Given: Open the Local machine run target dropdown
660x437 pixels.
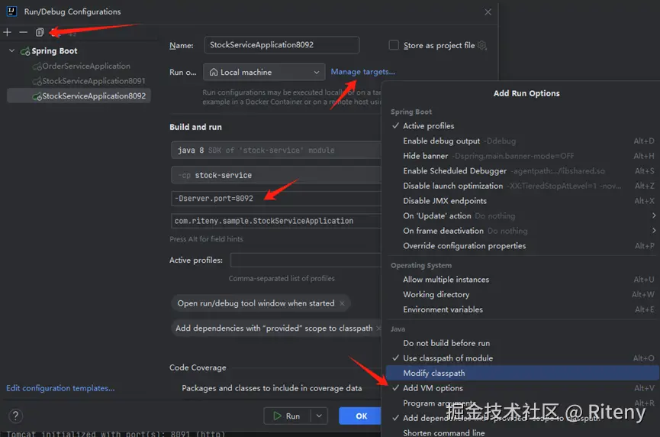Looking at the screenshot, I should pyautogui.click(x=264, y=72).
